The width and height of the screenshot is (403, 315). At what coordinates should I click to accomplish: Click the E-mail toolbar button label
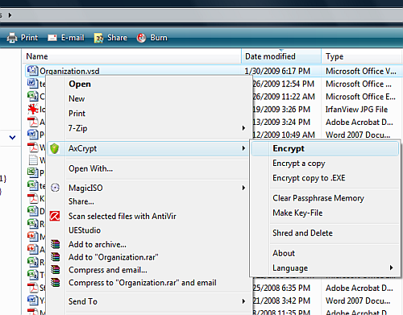tap(73, 38)
